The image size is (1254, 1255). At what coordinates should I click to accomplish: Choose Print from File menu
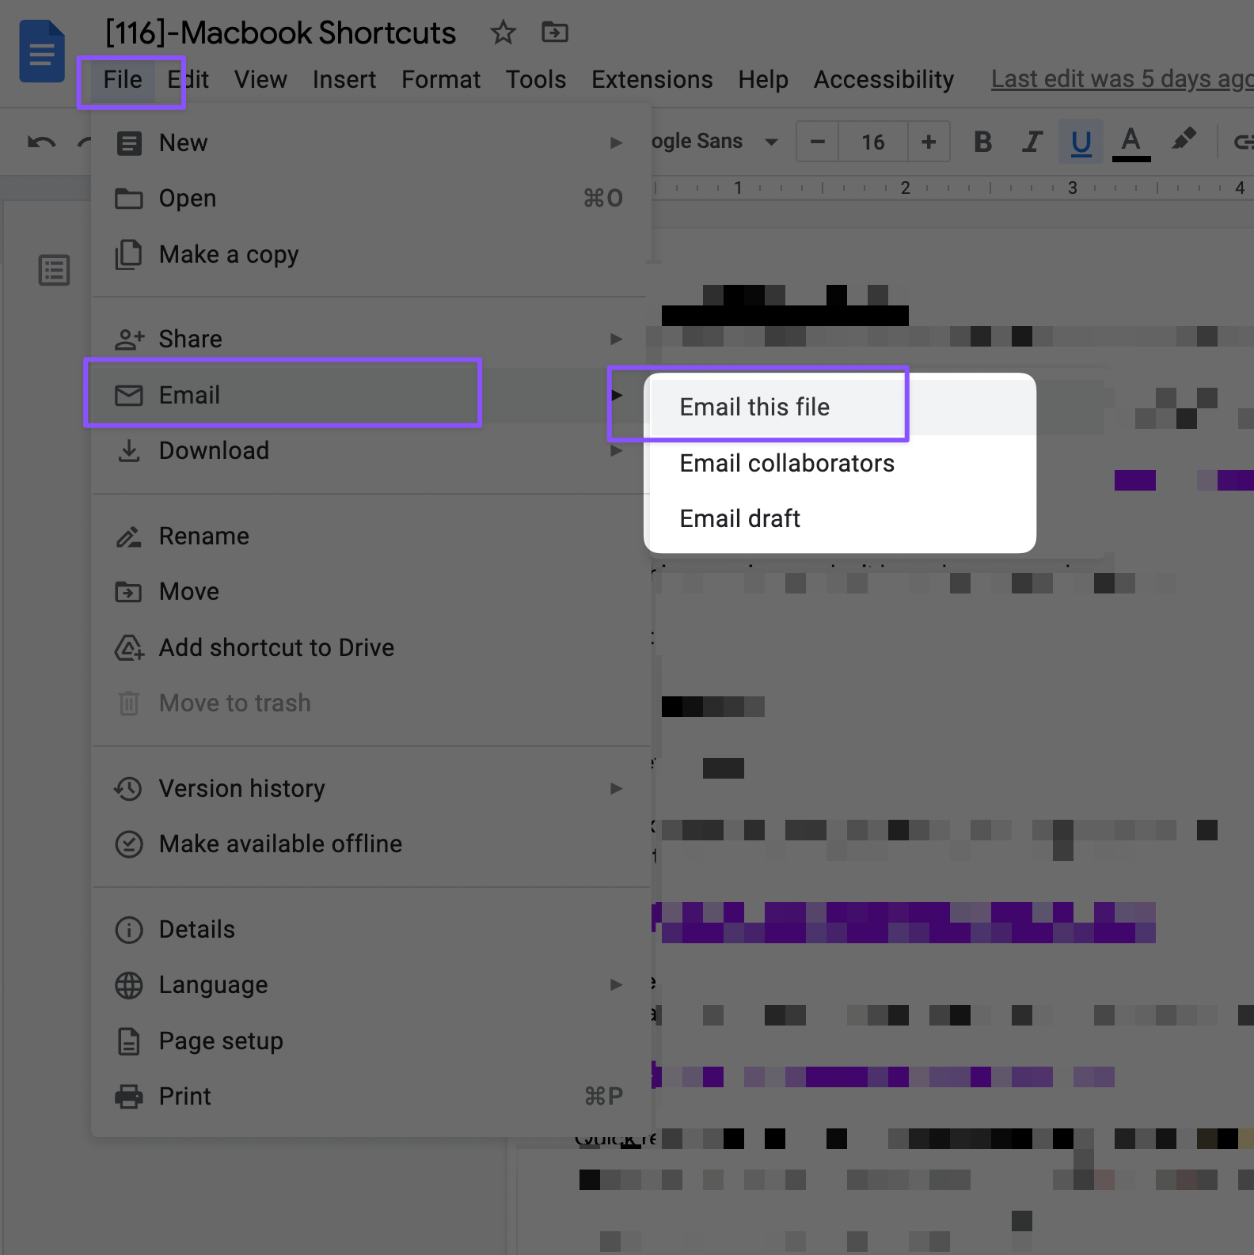pyautogui.click(x=370, y=1097)
